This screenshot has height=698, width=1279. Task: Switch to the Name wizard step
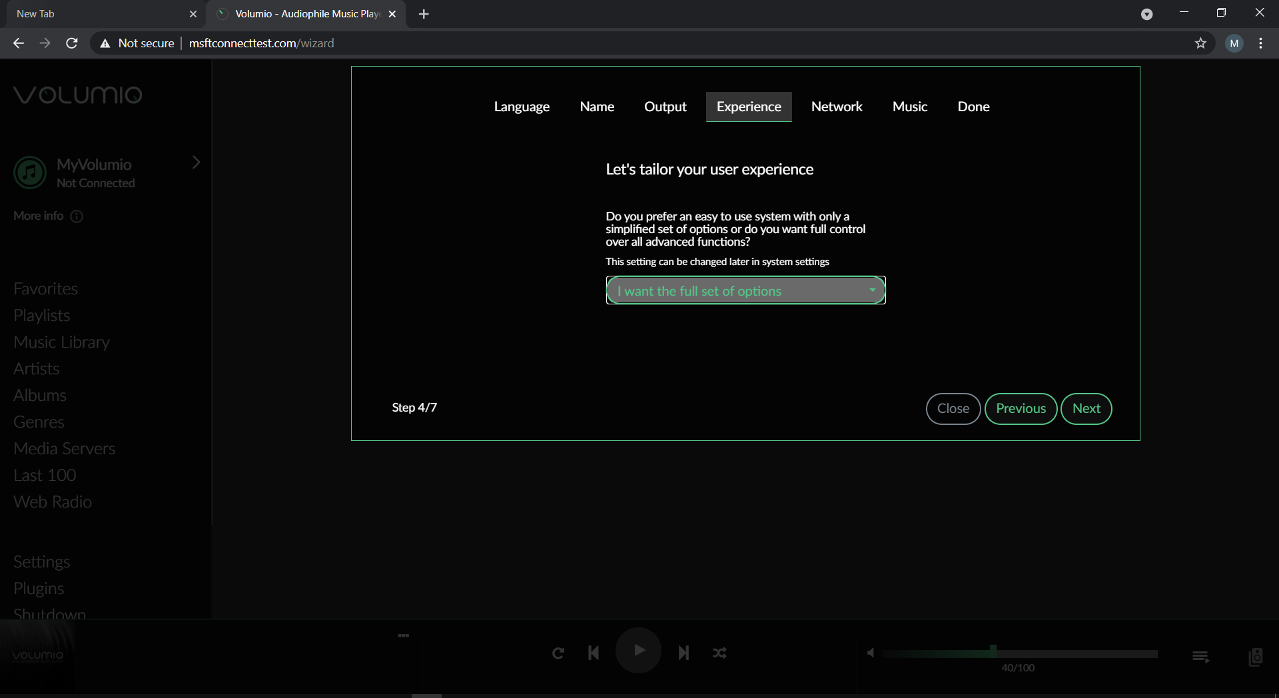point(597,107)
